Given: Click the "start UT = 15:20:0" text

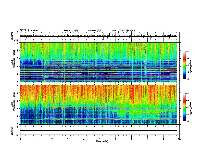Looking at the screenshot, I should click(x=123, y=31).
